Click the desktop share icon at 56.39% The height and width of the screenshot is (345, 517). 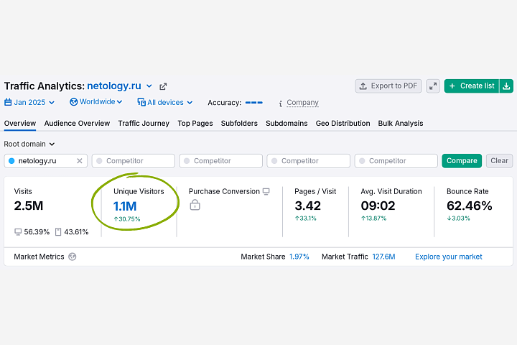(x=18, y=232)
